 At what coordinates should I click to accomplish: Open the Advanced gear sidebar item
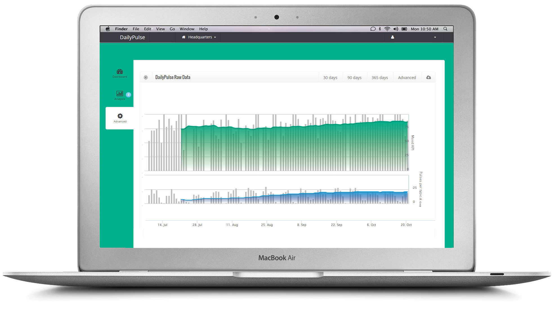pyautogui.click(x=120, y=118)
